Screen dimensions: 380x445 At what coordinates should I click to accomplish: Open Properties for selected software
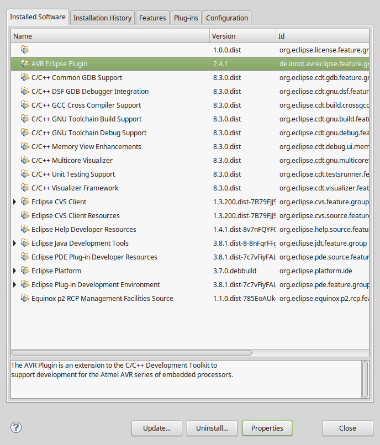coord(267,428)
